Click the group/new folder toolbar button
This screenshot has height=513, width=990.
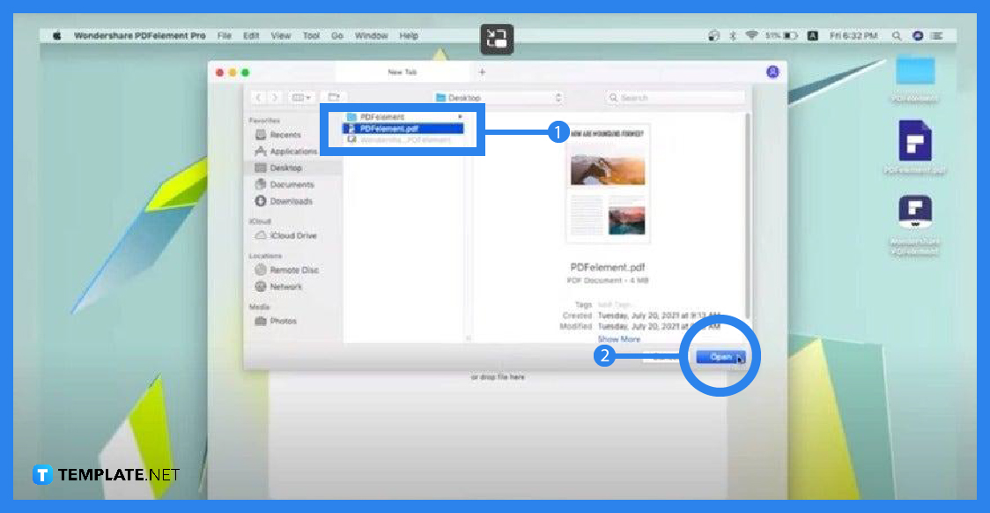[x=334, y=97]
